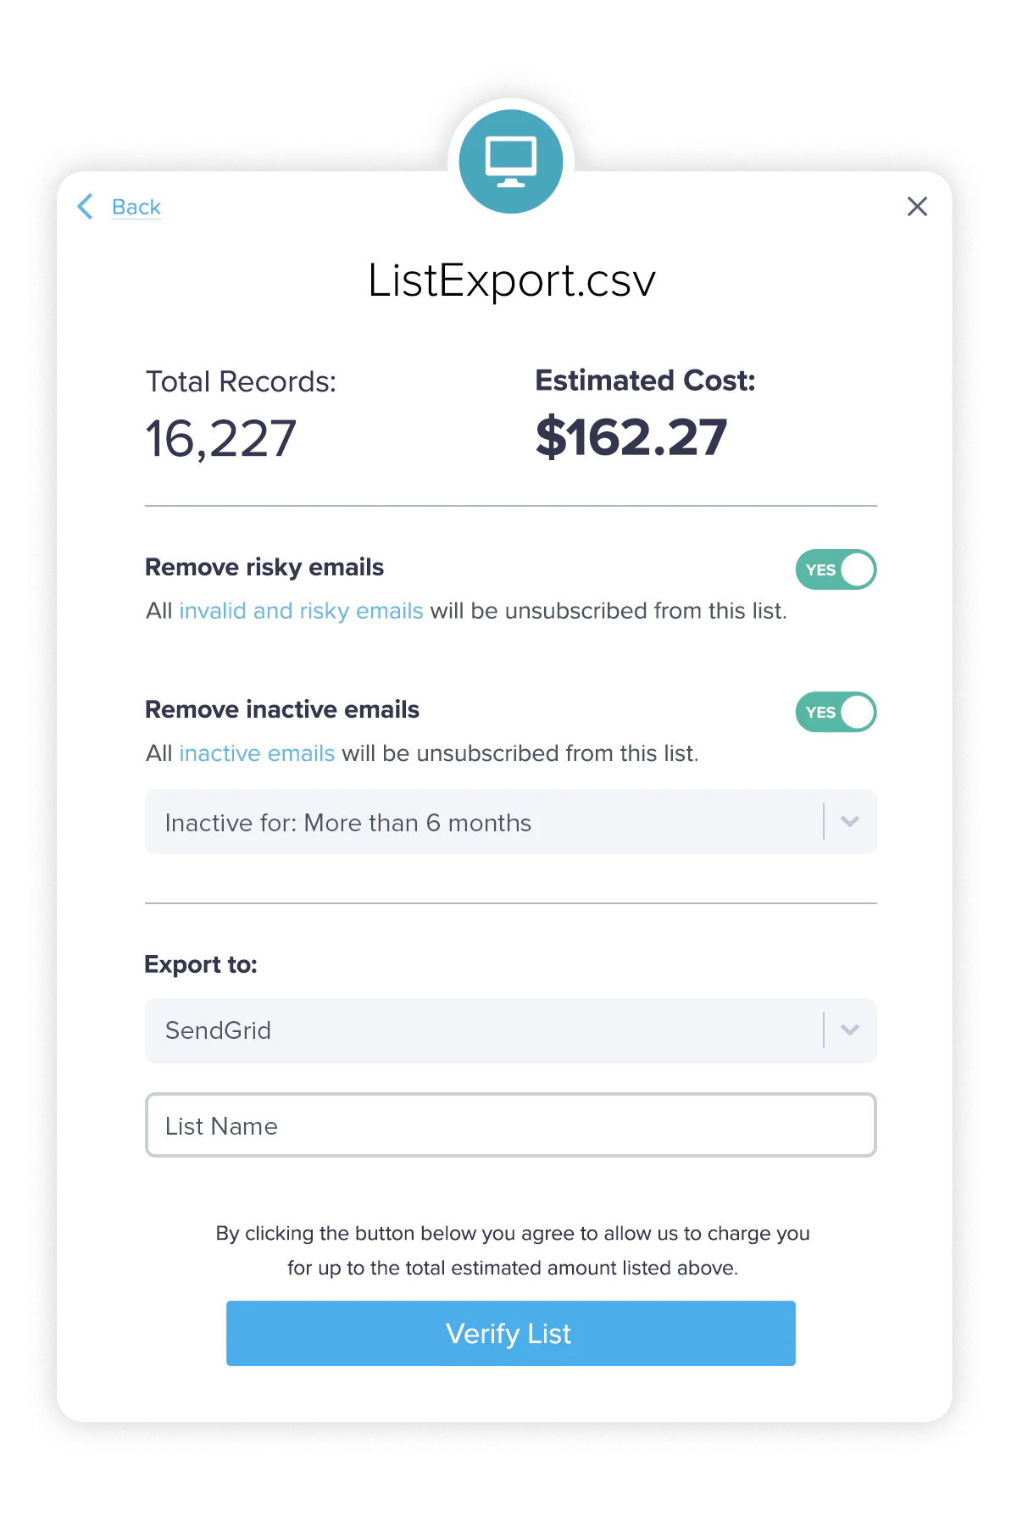
Task: Click the Export to label
Action: coord(201,964)
